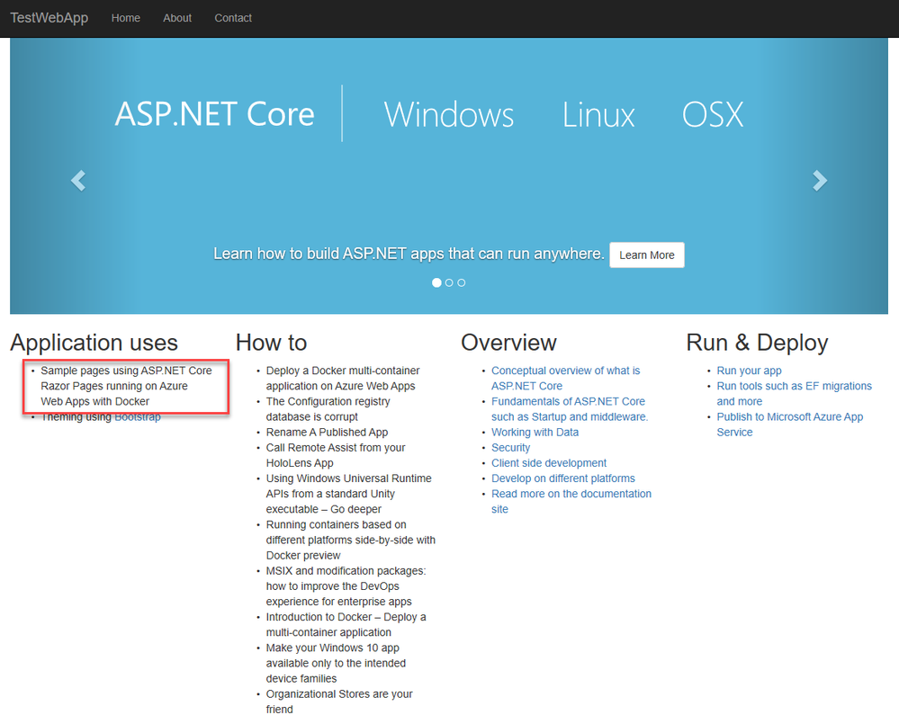
Task: Click the Windows text in banner
Action: 449,114
